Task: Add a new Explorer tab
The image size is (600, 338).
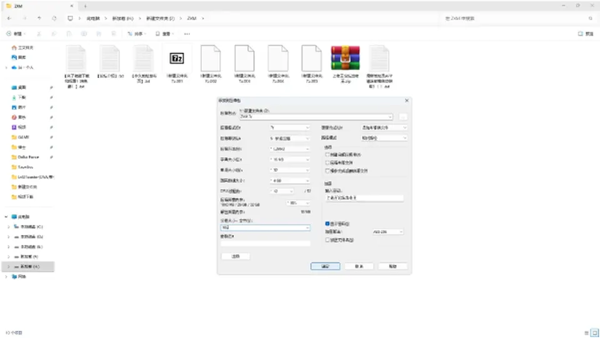Action: pos(86,6)
